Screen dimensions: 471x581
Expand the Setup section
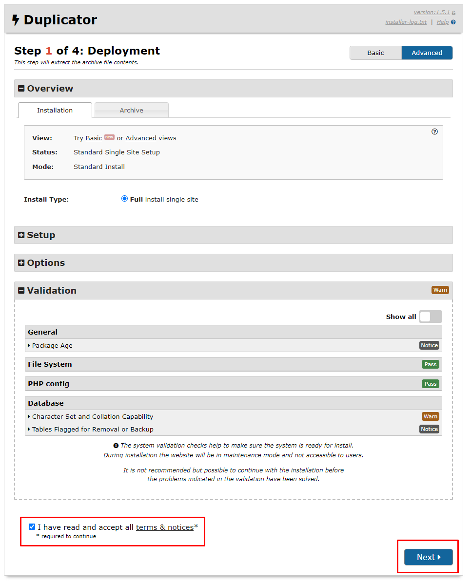point(233,235)
